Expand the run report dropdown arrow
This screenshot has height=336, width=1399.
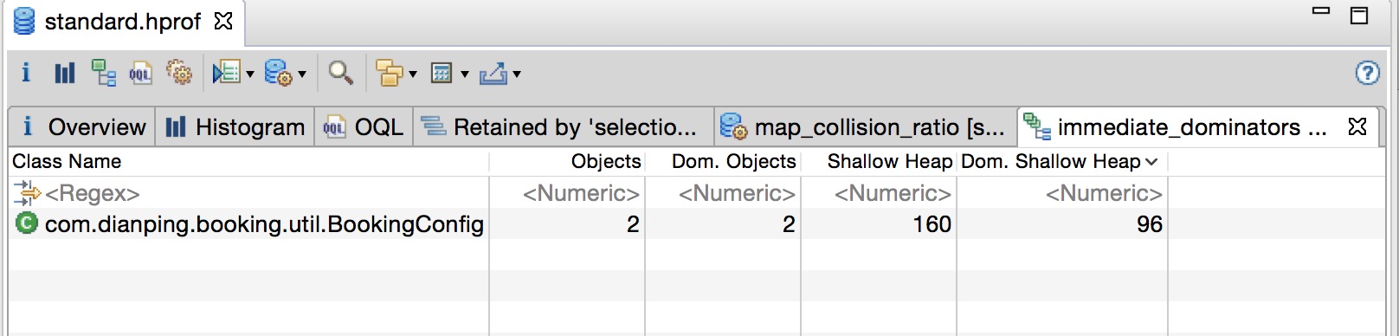pyautogui.click(x=250, y=74)
